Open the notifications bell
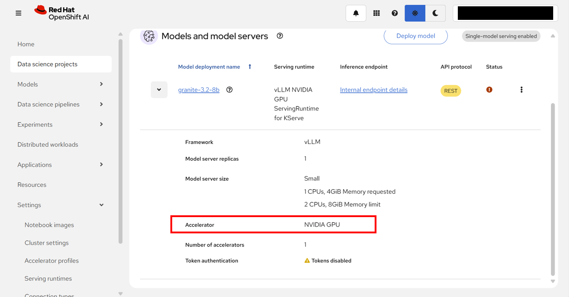The height and width of the screenshot is (297, 569). 356,13
